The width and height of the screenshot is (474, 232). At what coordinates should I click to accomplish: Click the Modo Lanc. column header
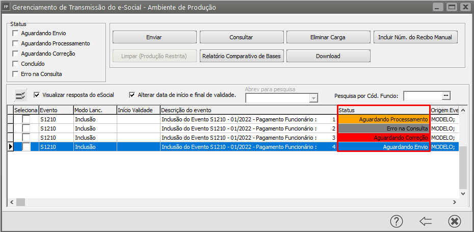(x=95, y=110)
